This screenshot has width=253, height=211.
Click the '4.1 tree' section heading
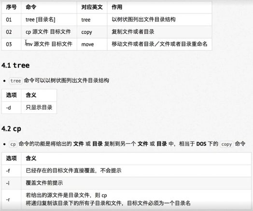click(15, 65)
